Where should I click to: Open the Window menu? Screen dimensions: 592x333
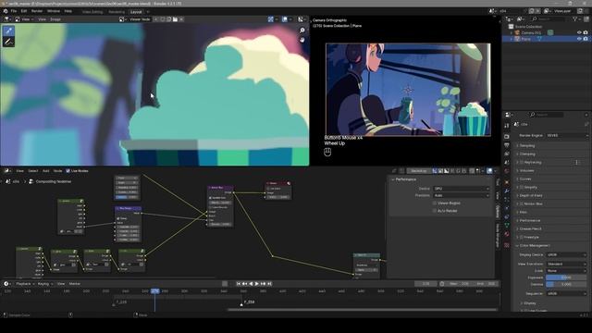click(x=54, y=11)
